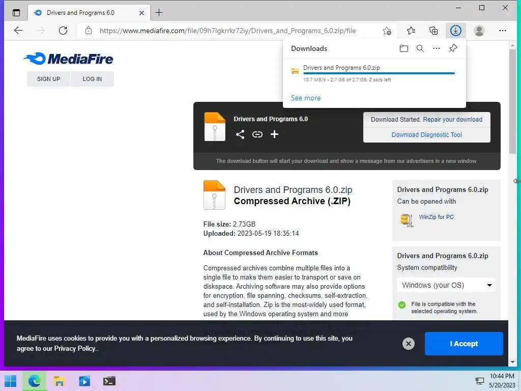Open the media player taskbar icon

(84, 381)
